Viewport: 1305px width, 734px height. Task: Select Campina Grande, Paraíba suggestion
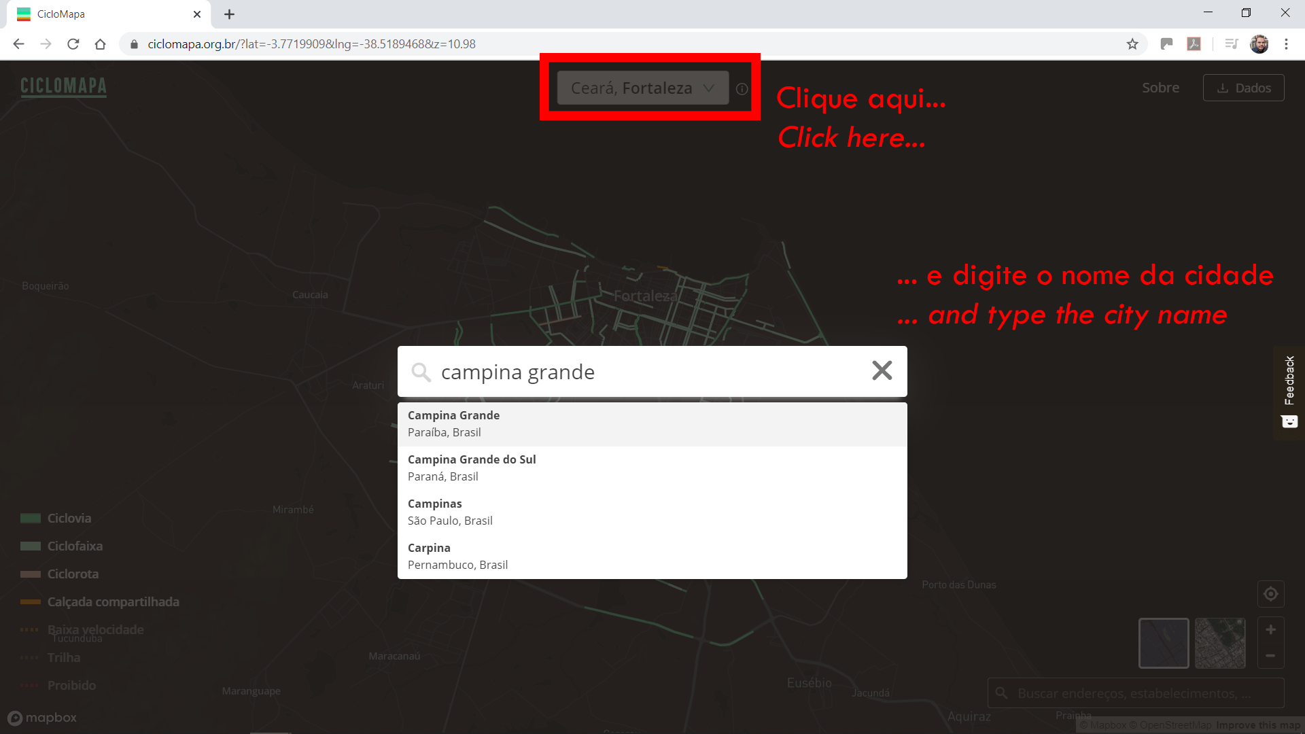[651, 424]
